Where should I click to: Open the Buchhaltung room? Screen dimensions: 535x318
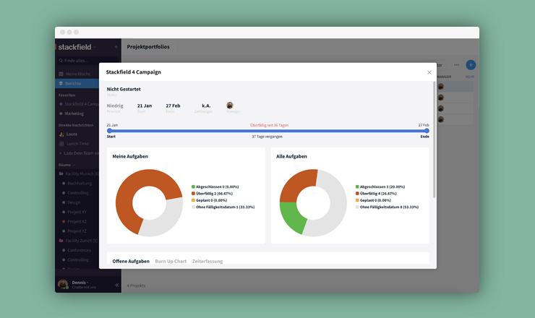point(80,184)
